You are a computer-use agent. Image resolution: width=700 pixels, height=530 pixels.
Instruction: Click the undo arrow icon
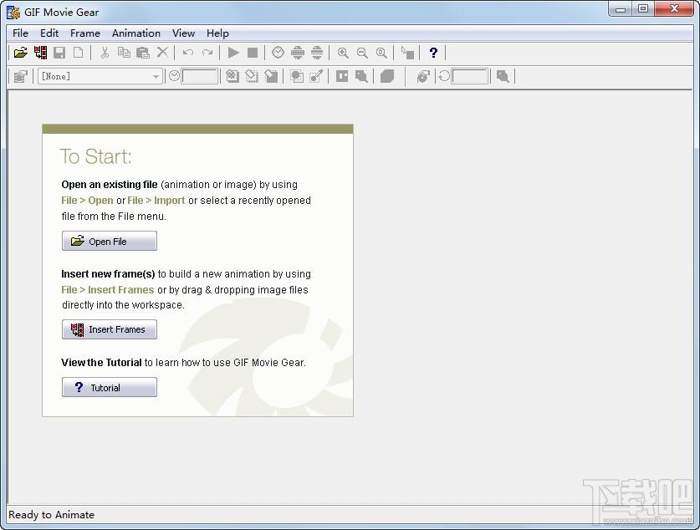(x=188, y=53)
